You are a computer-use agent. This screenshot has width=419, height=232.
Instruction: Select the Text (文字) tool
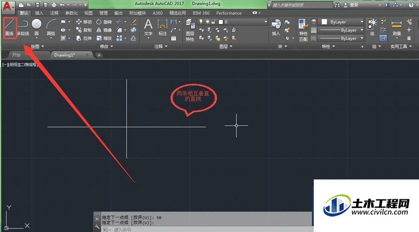tap(149, 27)
